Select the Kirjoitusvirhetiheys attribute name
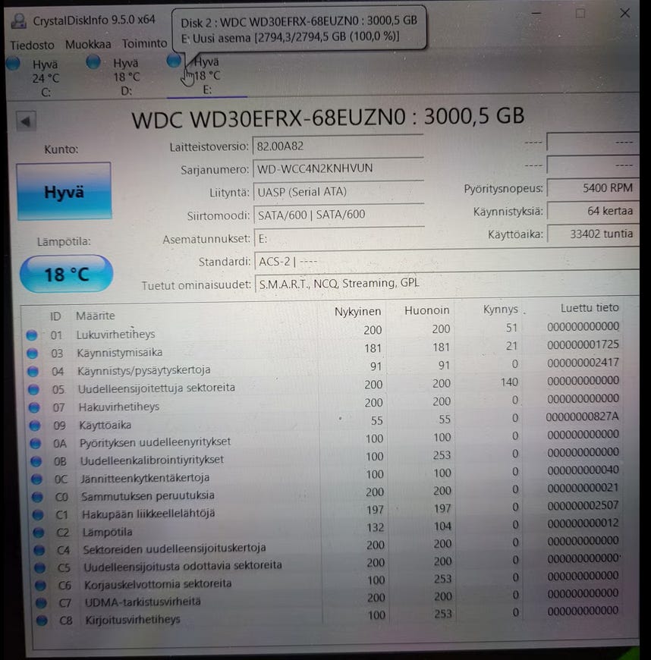The width and height of the screenshot is (651, 660). (133, 620)
